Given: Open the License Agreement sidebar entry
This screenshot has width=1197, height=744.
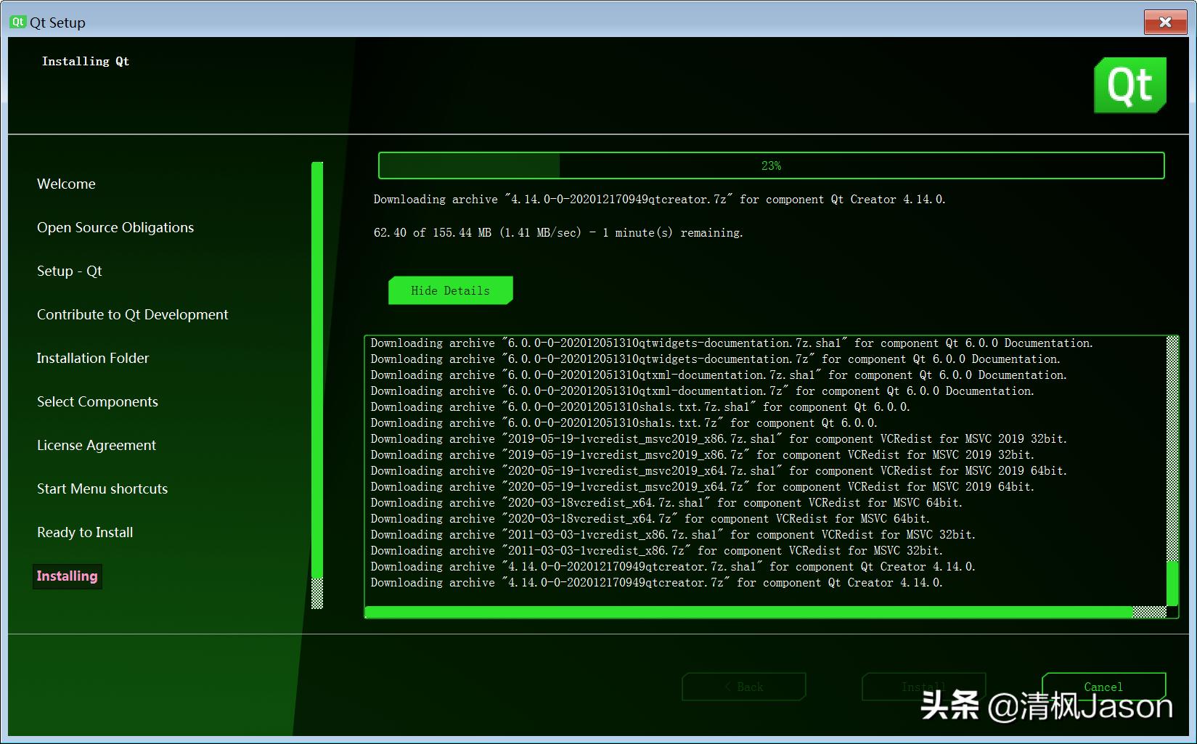Looking at the screenshot, I should click(x=96, y=445).
